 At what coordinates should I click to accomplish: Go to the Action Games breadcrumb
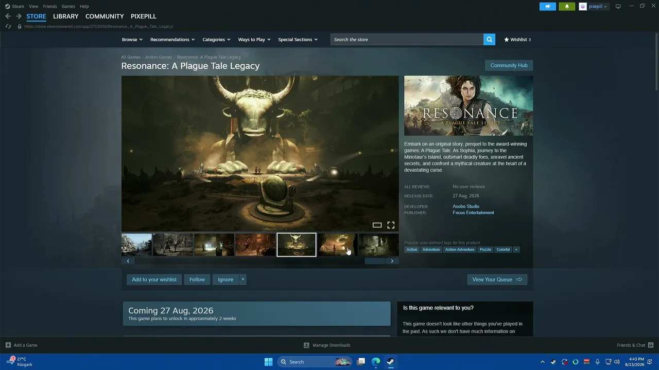[159, 57]
